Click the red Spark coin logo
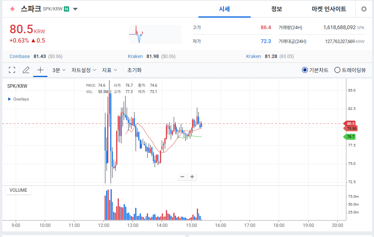Screen dimensions: 374x237 click(x=13, y=9)
